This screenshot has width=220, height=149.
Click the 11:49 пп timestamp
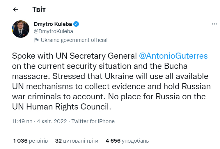(x=22, y=121)
